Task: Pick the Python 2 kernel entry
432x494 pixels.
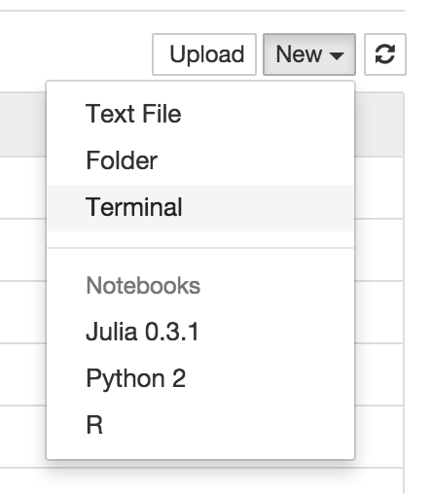Action: point(200,378)
